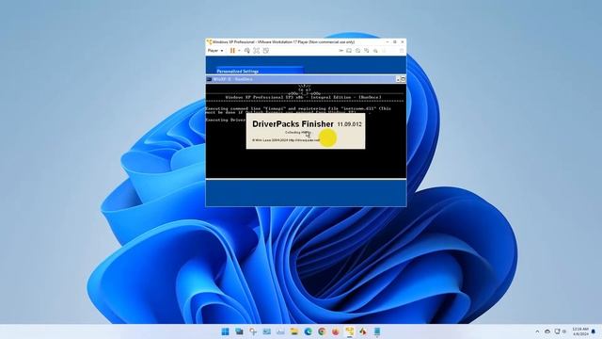Switch to Unity mode via toolbar icon

coord(265,51)
